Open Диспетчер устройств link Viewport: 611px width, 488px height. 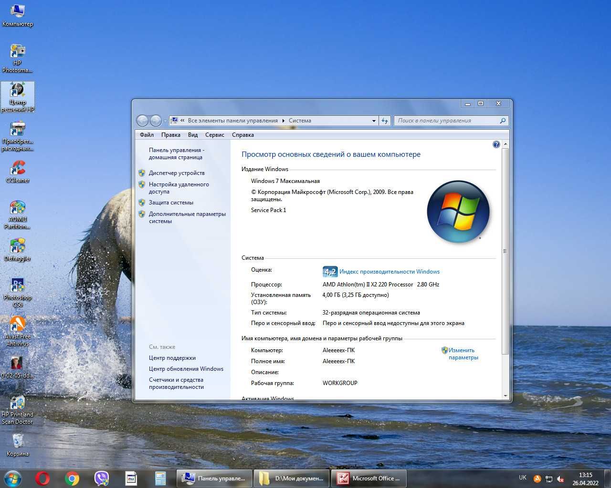tap(177, 173)
